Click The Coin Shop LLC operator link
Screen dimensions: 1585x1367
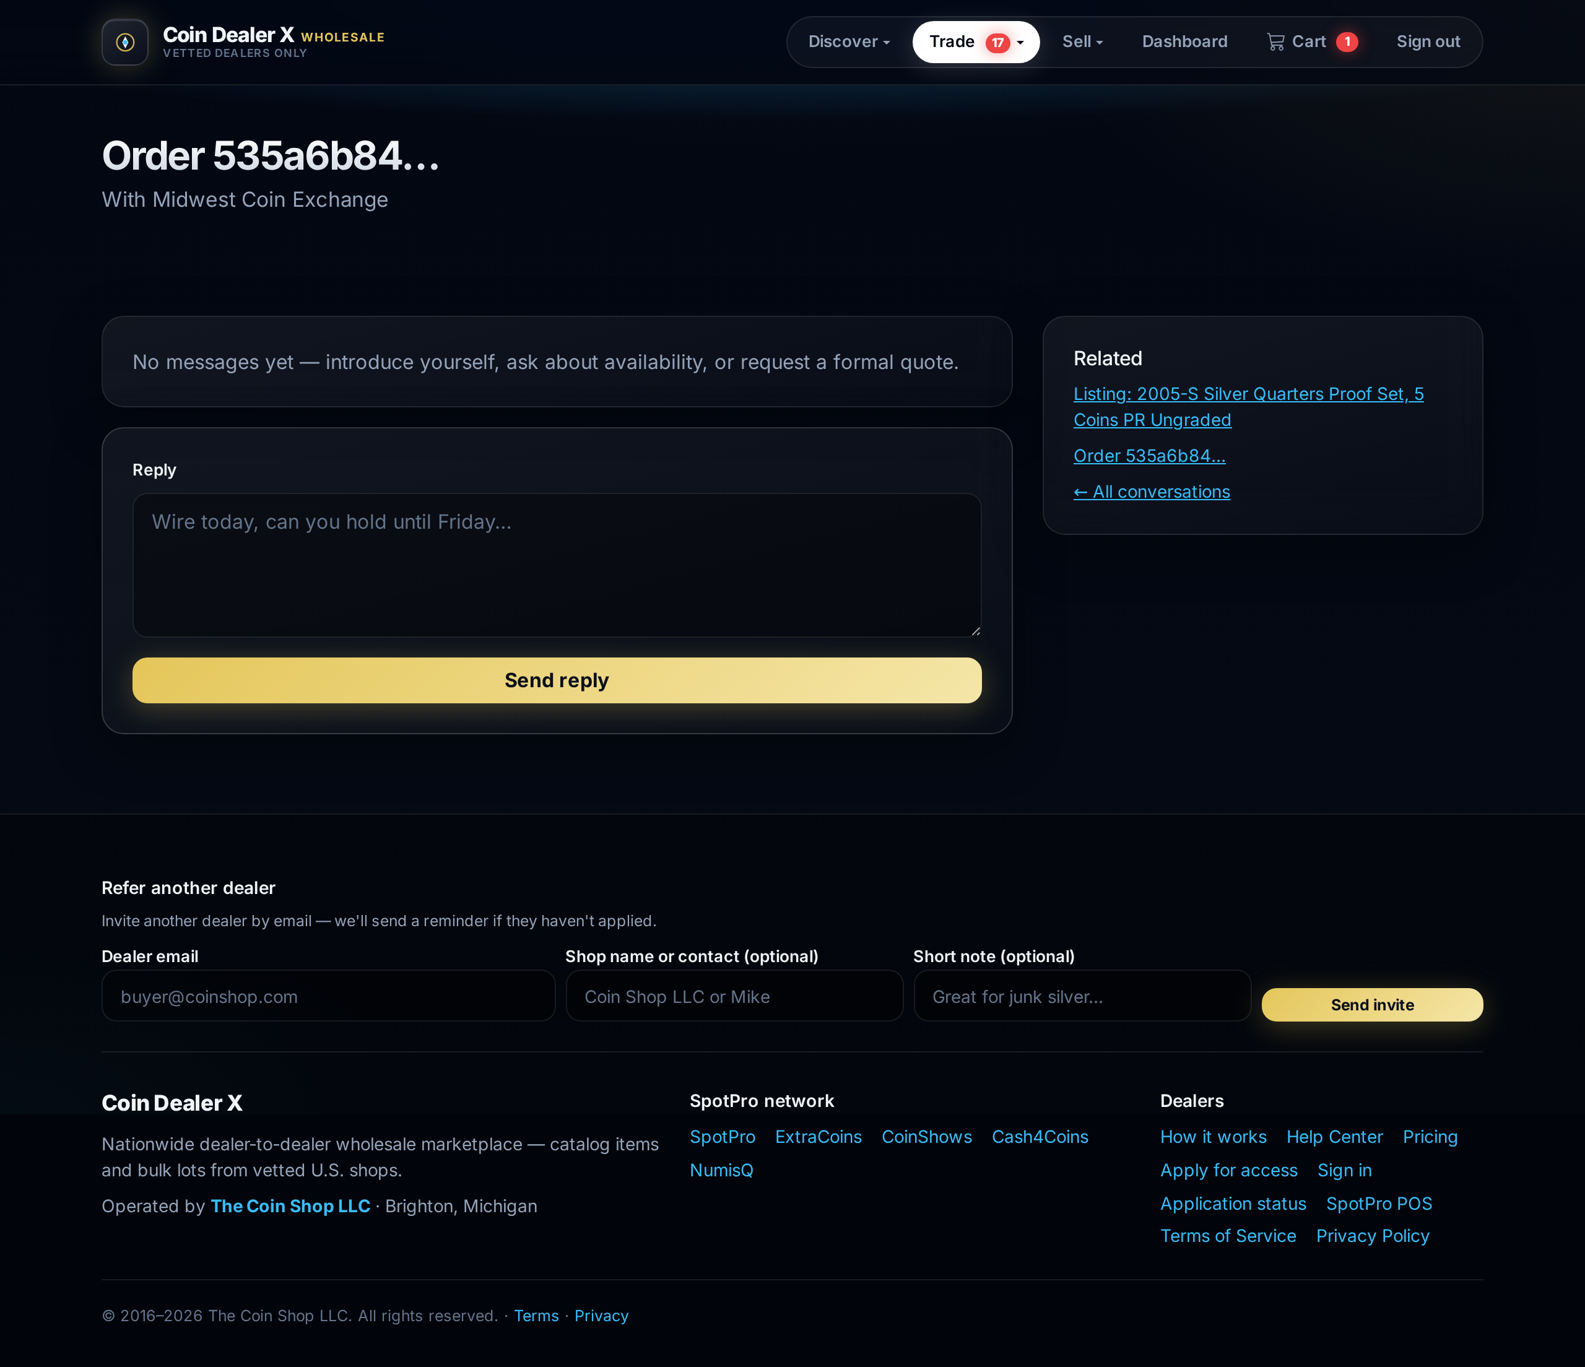pyautogui.click(x=290, y=1207)
